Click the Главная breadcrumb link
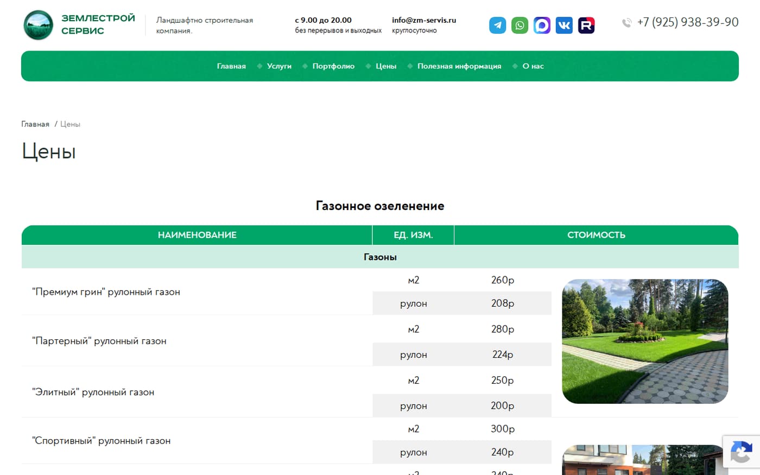760x475 pixels. point(35,124)
